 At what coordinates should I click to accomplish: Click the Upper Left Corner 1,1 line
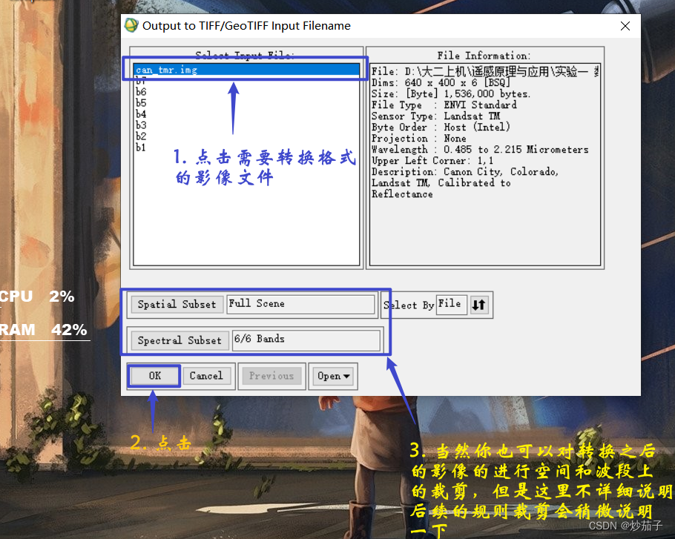432,161
